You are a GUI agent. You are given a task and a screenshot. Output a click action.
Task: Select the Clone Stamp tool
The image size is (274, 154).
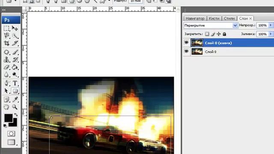pos(6,60)
